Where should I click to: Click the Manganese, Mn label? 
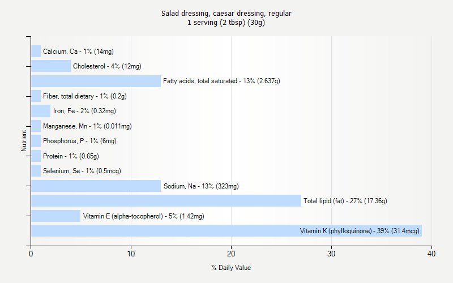pos(87,126)
